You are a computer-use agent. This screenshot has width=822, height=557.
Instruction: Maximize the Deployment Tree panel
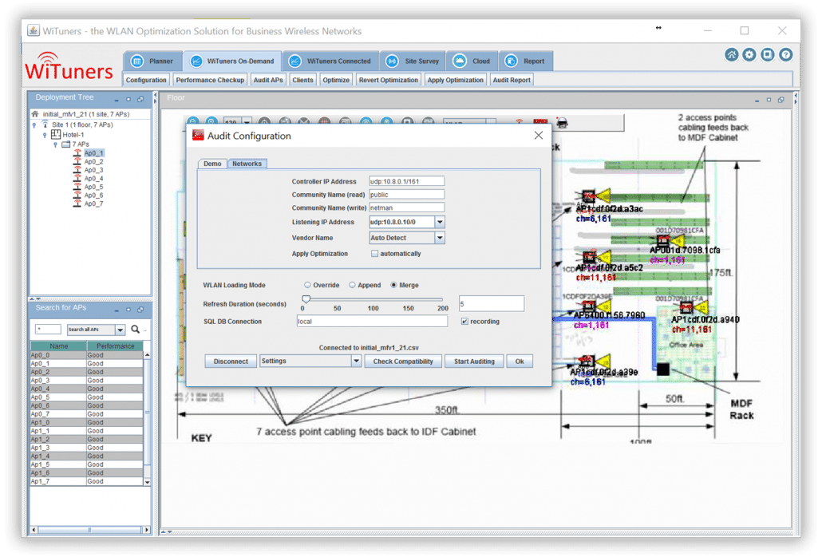(128, 99)
